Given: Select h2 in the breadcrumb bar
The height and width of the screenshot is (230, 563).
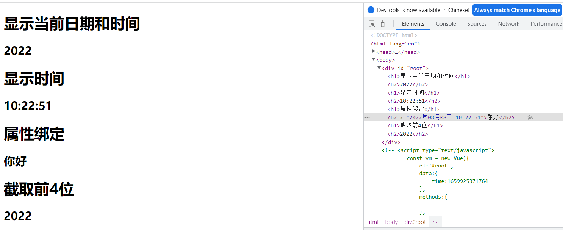Looking at the screenshot, I should click(436, 222).
